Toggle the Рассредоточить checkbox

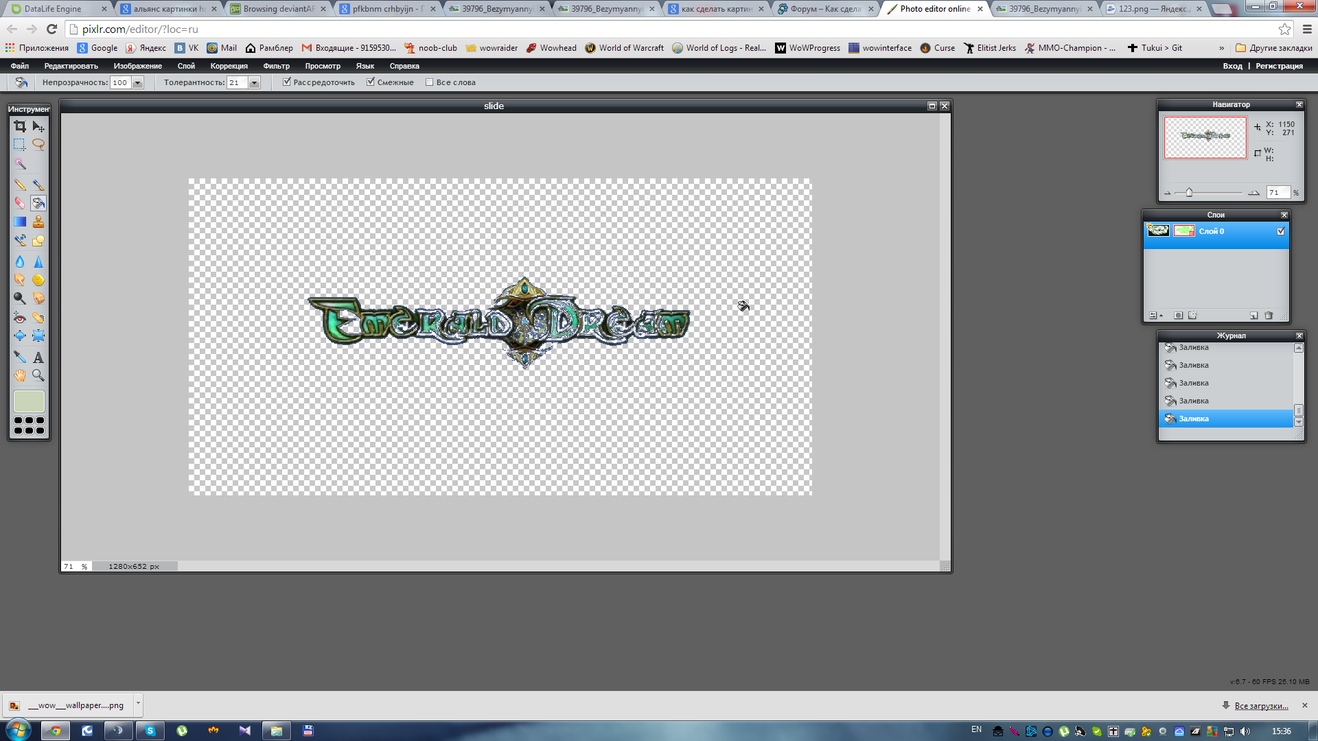point(287,82)
